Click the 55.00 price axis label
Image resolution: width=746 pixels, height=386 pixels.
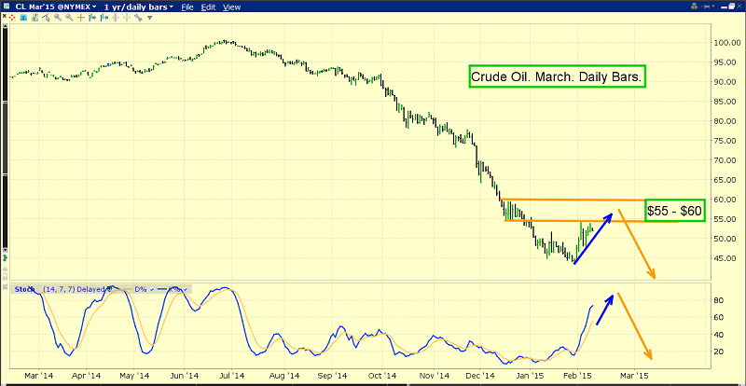click(727, 219)
